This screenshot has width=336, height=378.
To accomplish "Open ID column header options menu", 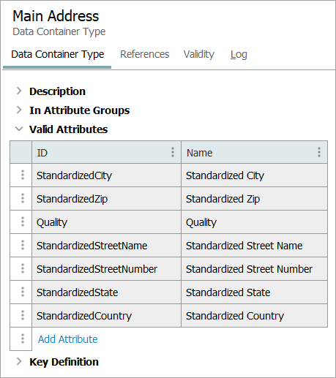I will tap(173, 152).
